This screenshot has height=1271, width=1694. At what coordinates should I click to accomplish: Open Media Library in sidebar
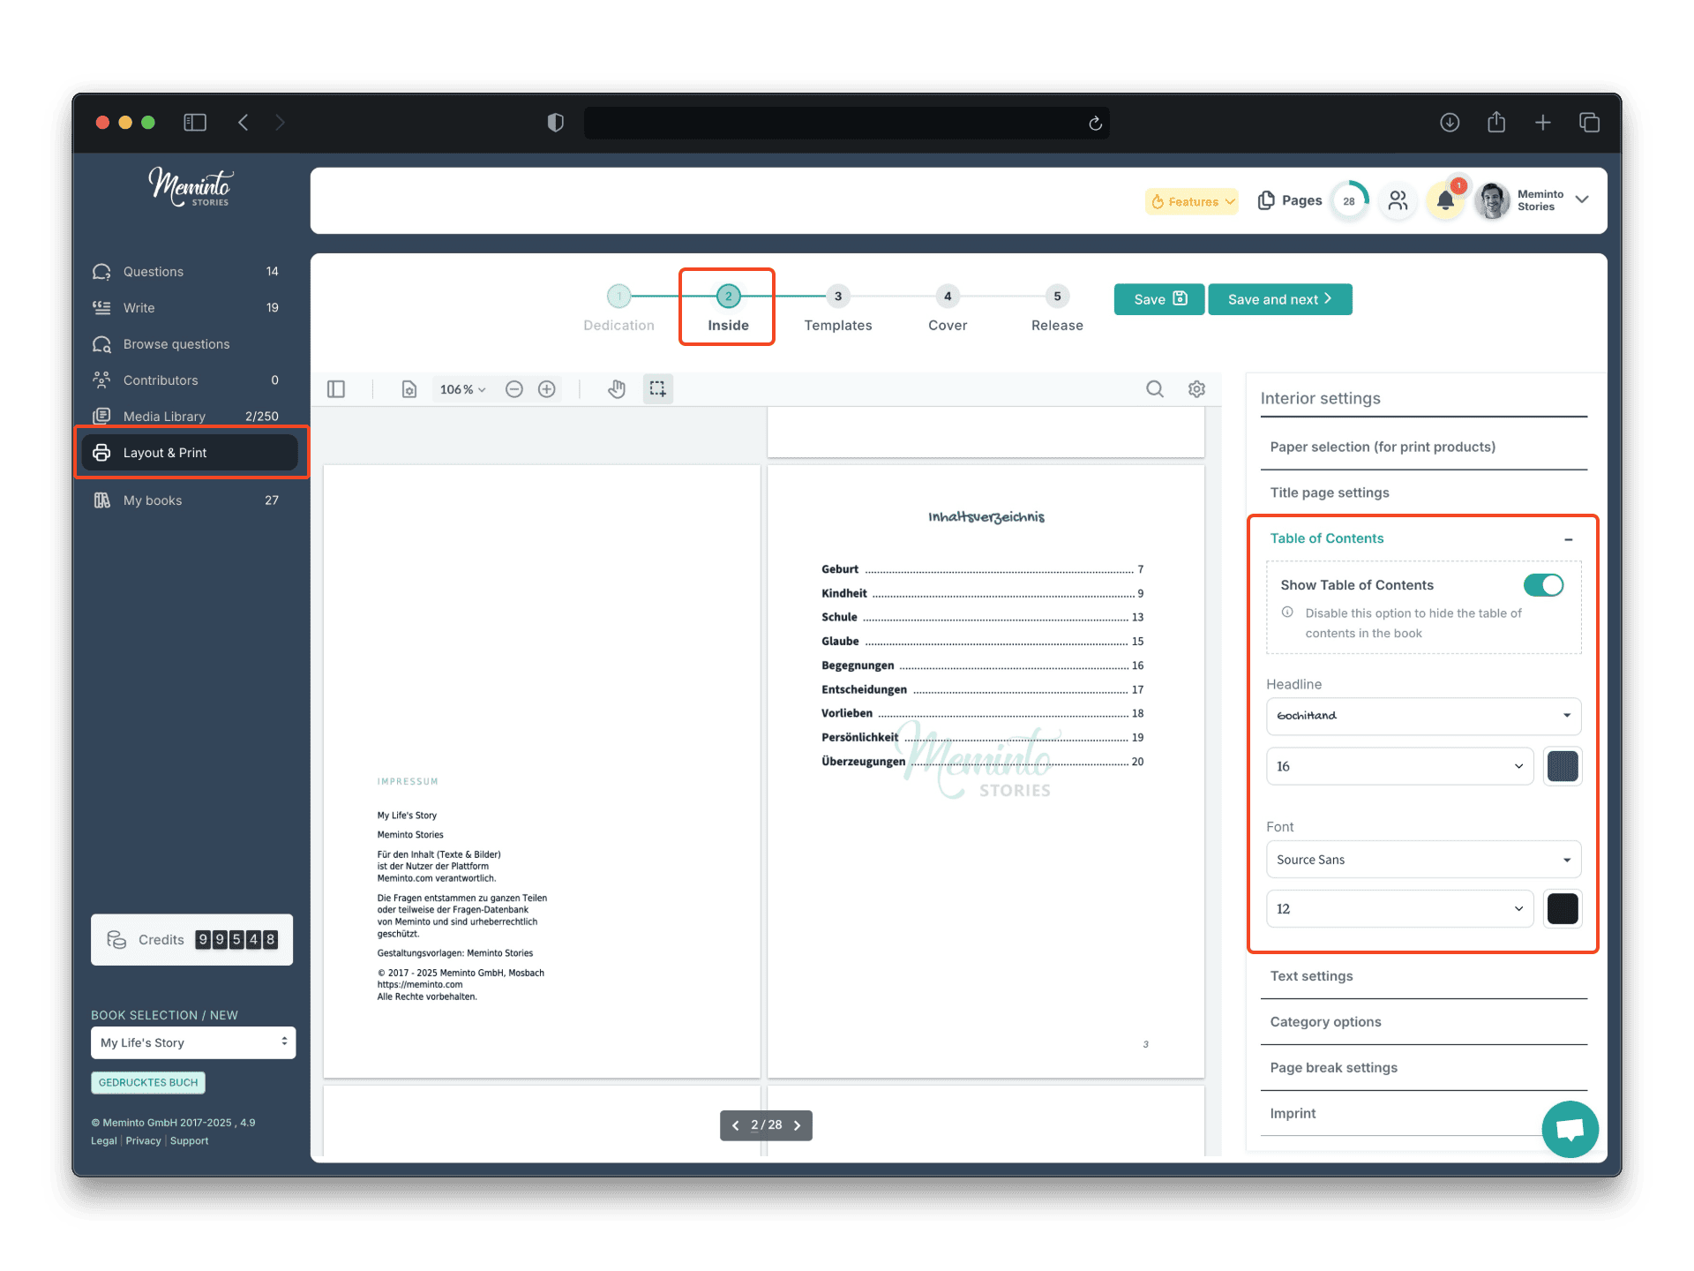[x=165, y=417]
